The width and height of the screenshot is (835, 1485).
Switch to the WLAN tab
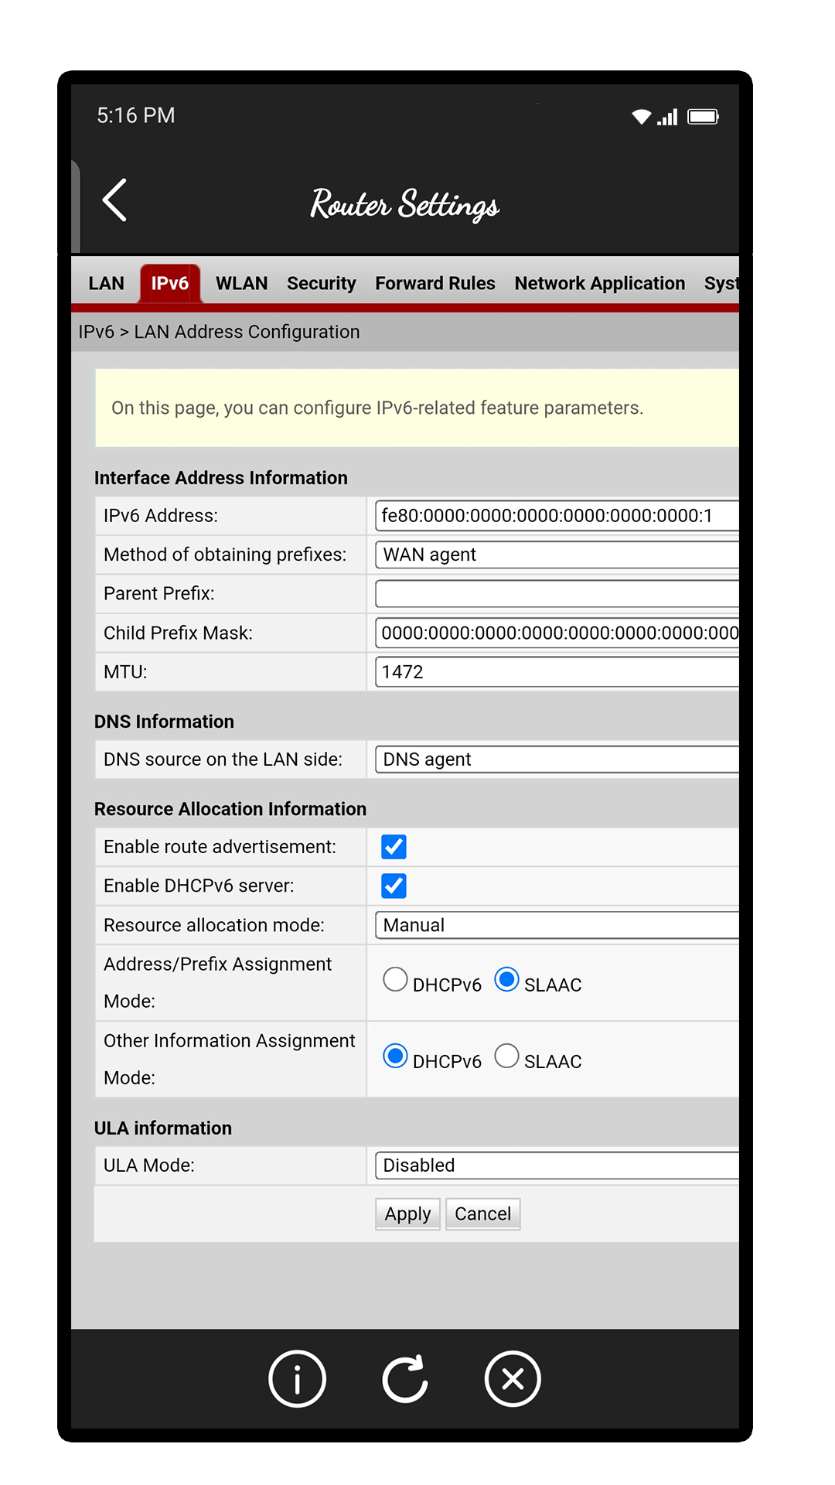point(241,283)
